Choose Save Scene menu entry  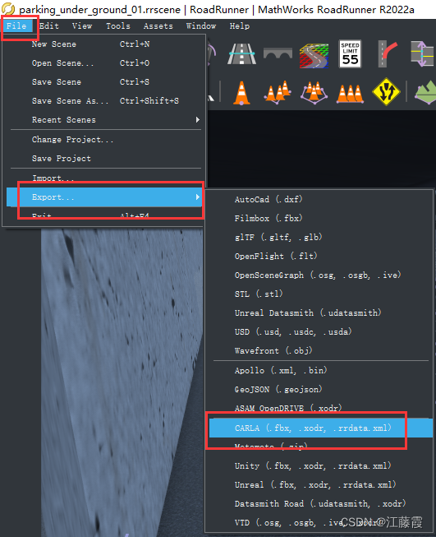104,82
